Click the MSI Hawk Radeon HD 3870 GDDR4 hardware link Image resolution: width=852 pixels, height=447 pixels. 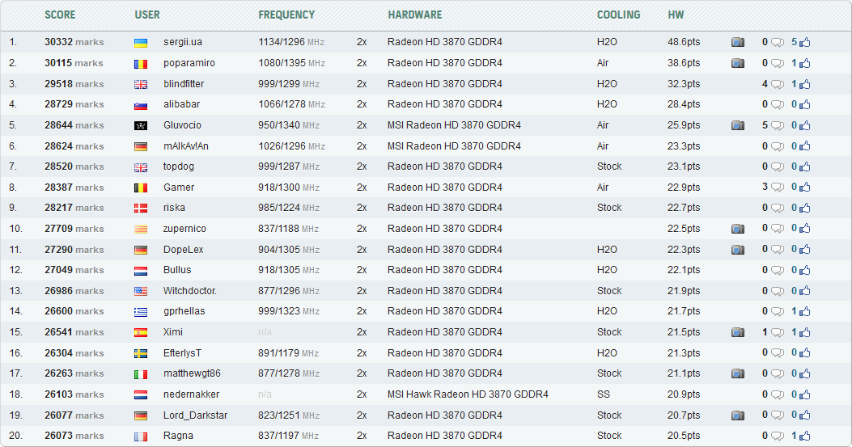[468, 394]
